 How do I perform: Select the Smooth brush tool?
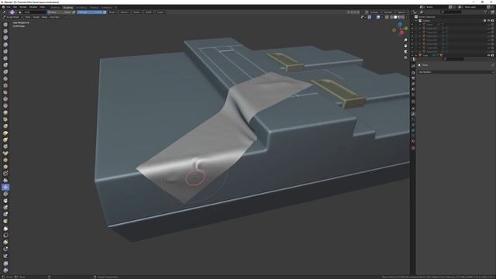5,85
